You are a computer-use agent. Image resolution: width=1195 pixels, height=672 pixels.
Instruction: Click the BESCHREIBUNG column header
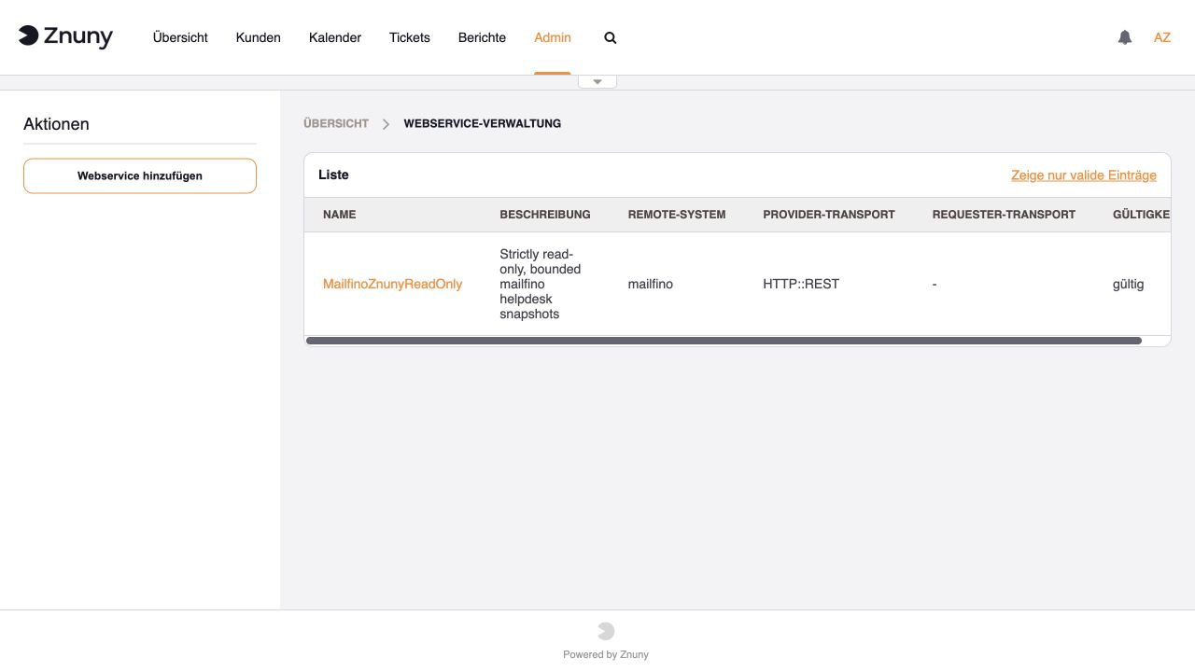click(x=545, y=215)
